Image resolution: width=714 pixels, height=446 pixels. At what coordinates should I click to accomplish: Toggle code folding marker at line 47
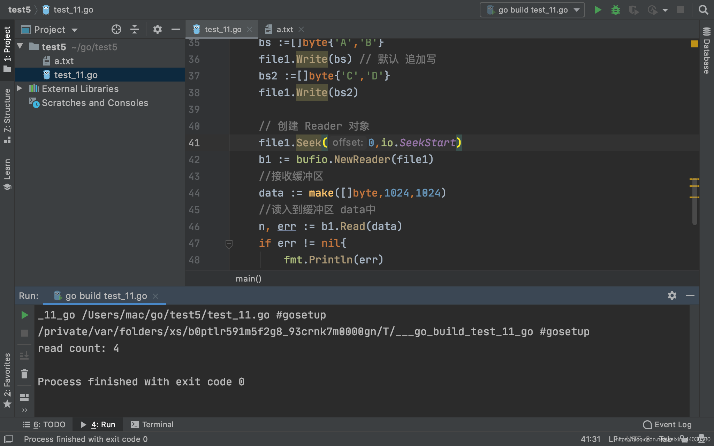[x=229, y=244]
